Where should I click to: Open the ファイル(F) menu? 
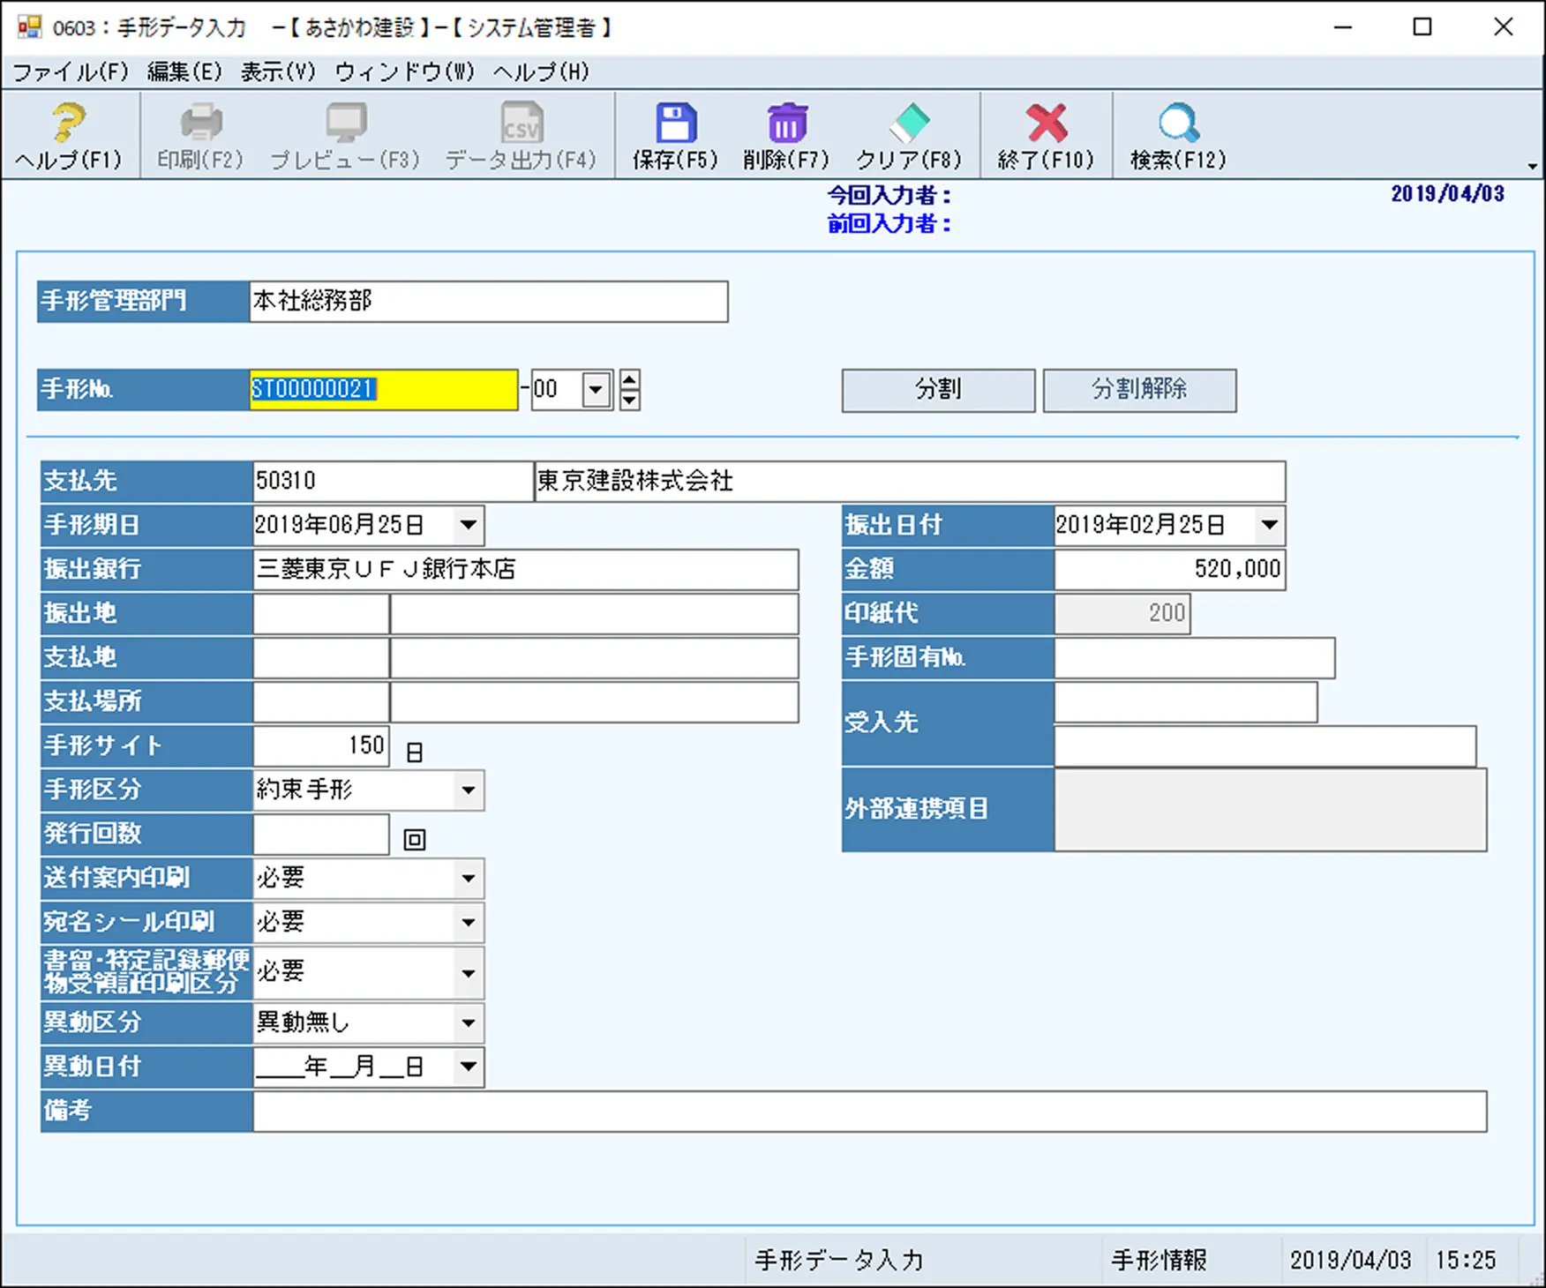71,72
